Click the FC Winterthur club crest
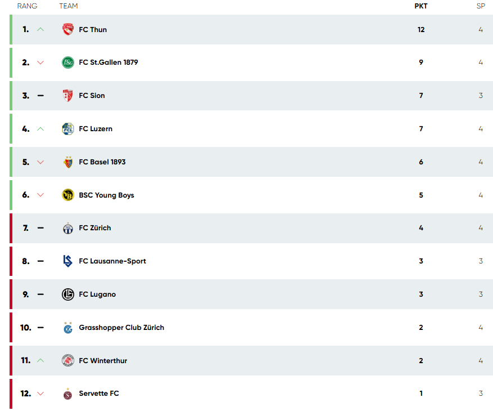Viewport: 493px width, 411px height. [67, 361]
